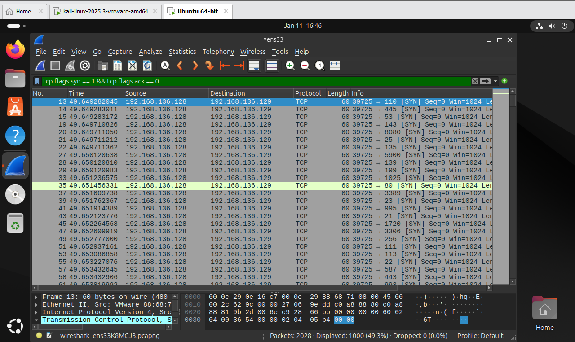Sort packets by the No. column header

tap(49, 93)
